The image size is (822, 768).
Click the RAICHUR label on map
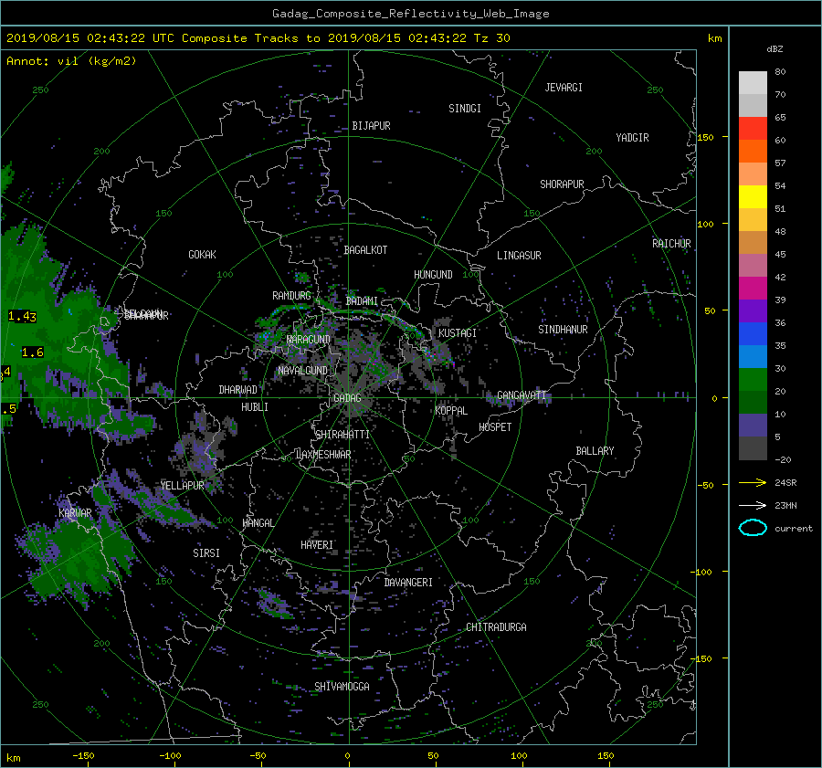671,244
